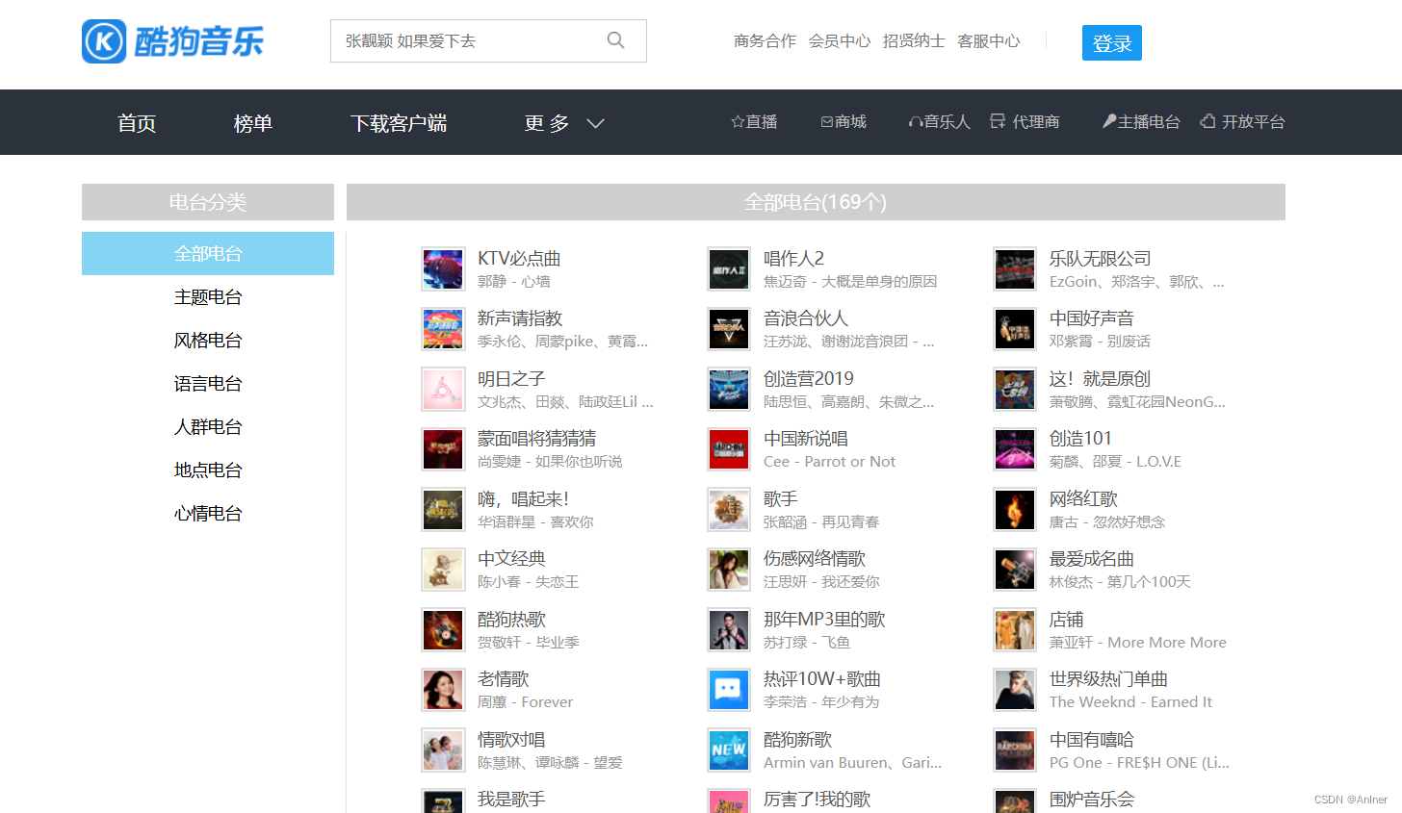Open 最爱成名曲 station title
This screenshot has height=813, width=1402.
[1092, 558]
